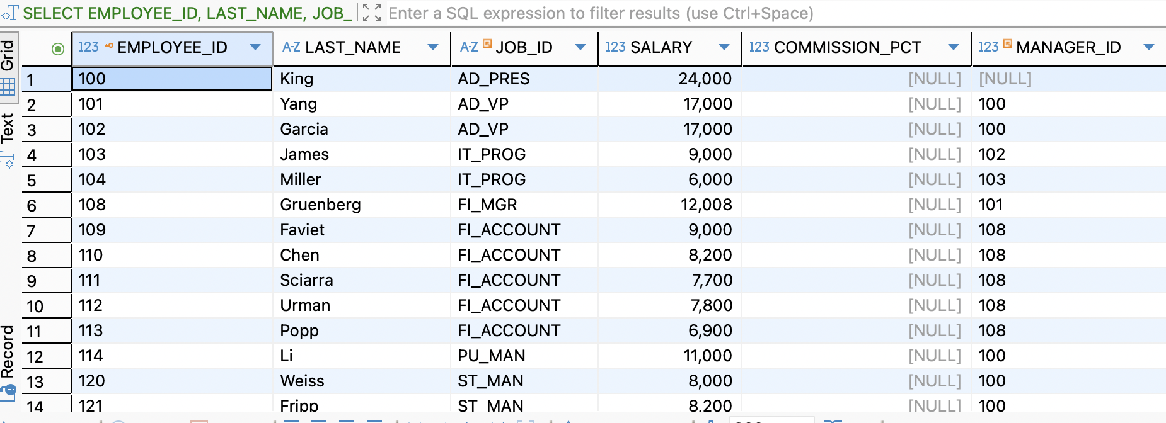Open the EMPLOYEE_ID column filter dropdown arrow
The image size is (1166, 423).
tap(255, 47)
